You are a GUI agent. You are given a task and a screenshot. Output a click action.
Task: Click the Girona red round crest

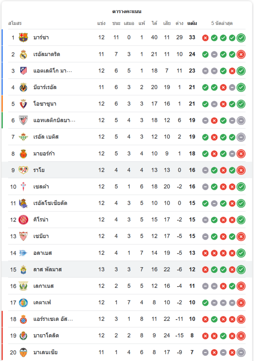[x=23, y=219]
